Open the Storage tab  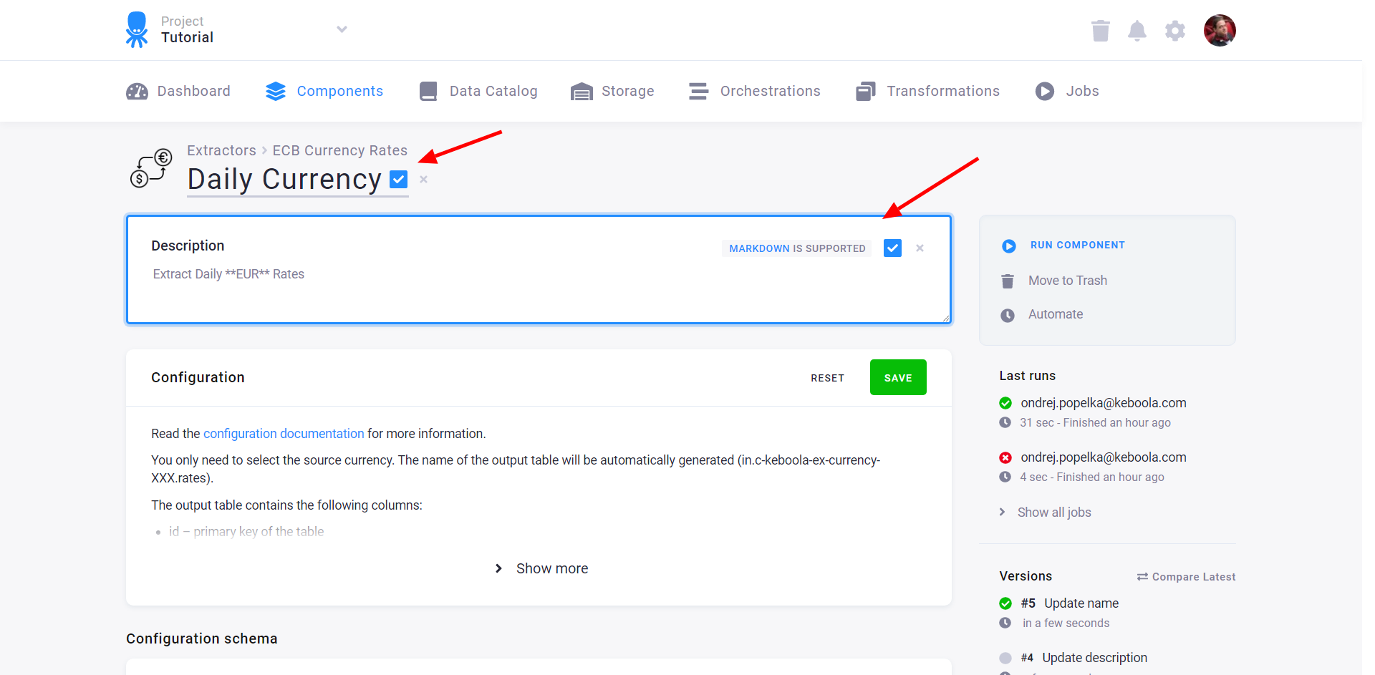point(612,91)
